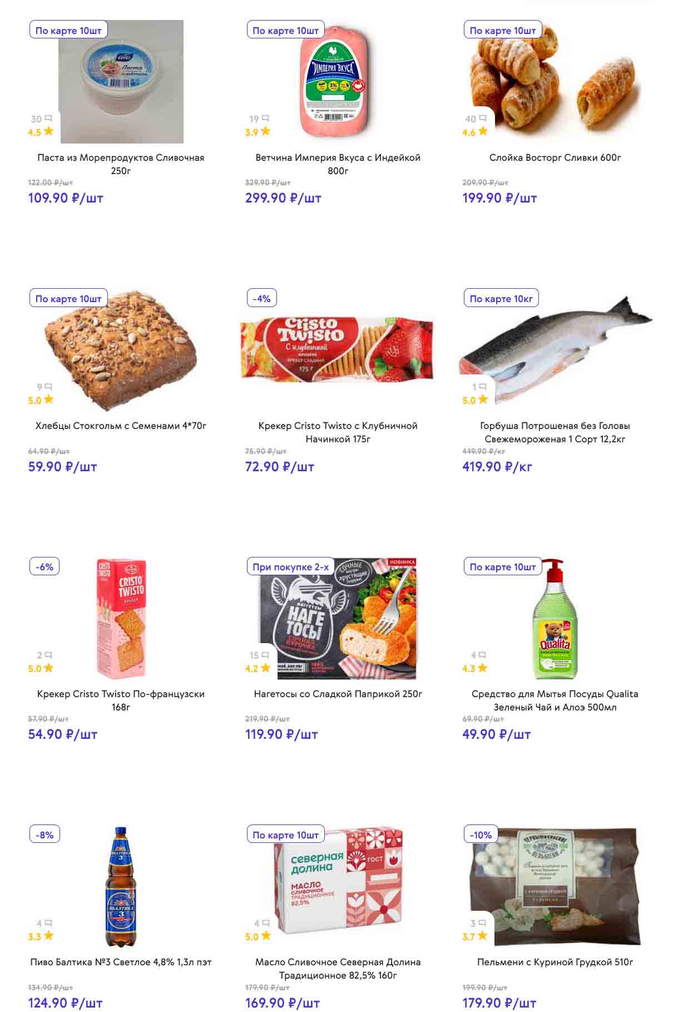Viewport: 678px width, 1012px height.
Task: Click the -10% badge on Пельмени
Action: coord(481,835)
